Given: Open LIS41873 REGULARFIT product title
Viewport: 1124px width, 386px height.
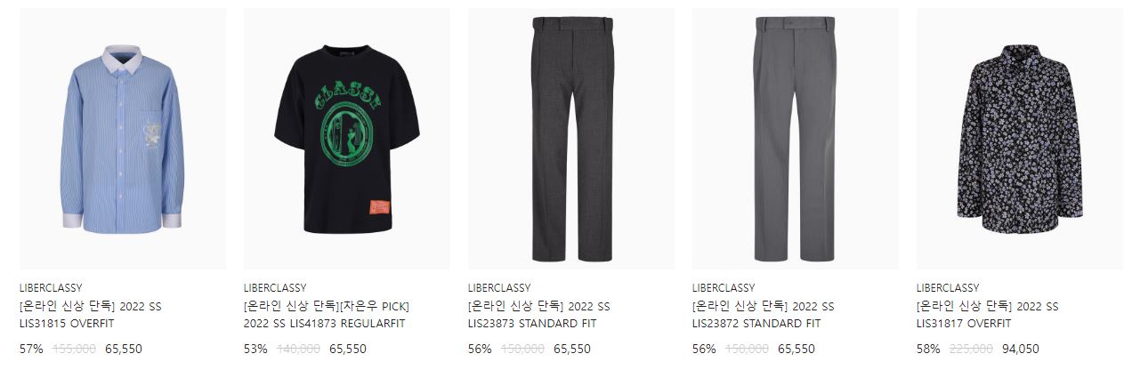Looking at the screenshot, I should (x=327, y=315).
